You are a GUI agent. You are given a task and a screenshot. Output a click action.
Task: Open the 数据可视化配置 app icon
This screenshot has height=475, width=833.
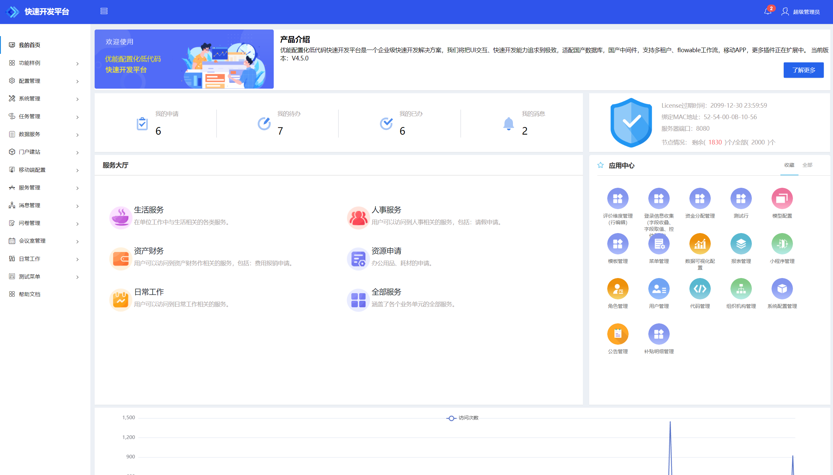[700, 244]
